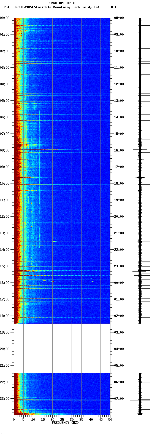Image resolution: width=152 pixels, height=437 pixels.
Task: Click the 50 Hz frequency axis tick label
Action: point(110,420)
